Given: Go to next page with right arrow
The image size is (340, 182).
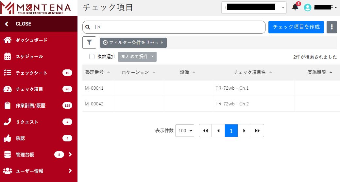Looking at the screenshot, I should [x=244, y=131].
